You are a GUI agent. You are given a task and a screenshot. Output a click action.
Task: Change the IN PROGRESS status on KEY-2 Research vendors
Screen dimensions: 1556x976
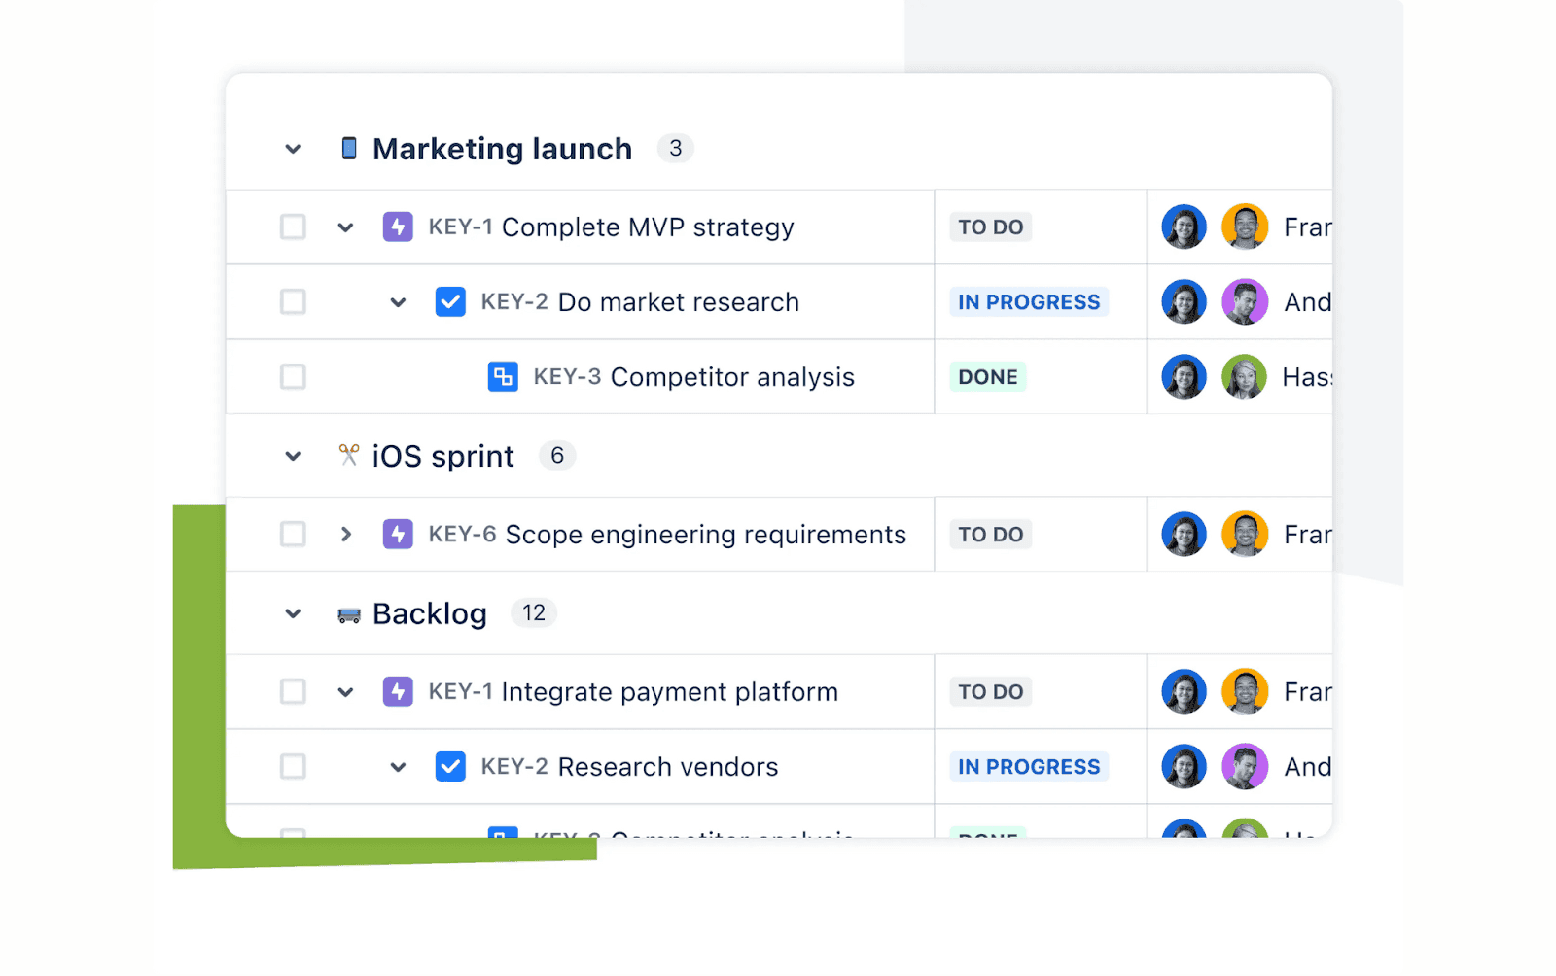1028,766
